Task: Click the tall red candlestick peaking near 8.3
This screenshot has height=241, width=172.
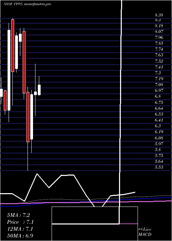Action: tap(13, 45)
